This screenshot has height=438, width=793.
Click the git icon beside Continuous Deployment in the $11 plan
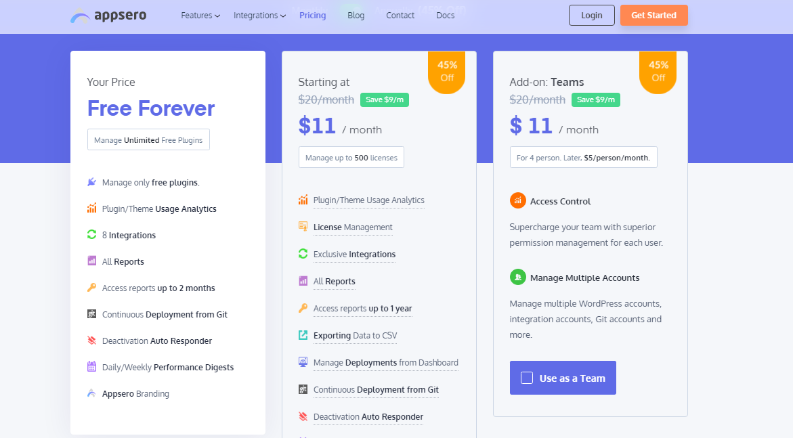(x=303, y=389)
